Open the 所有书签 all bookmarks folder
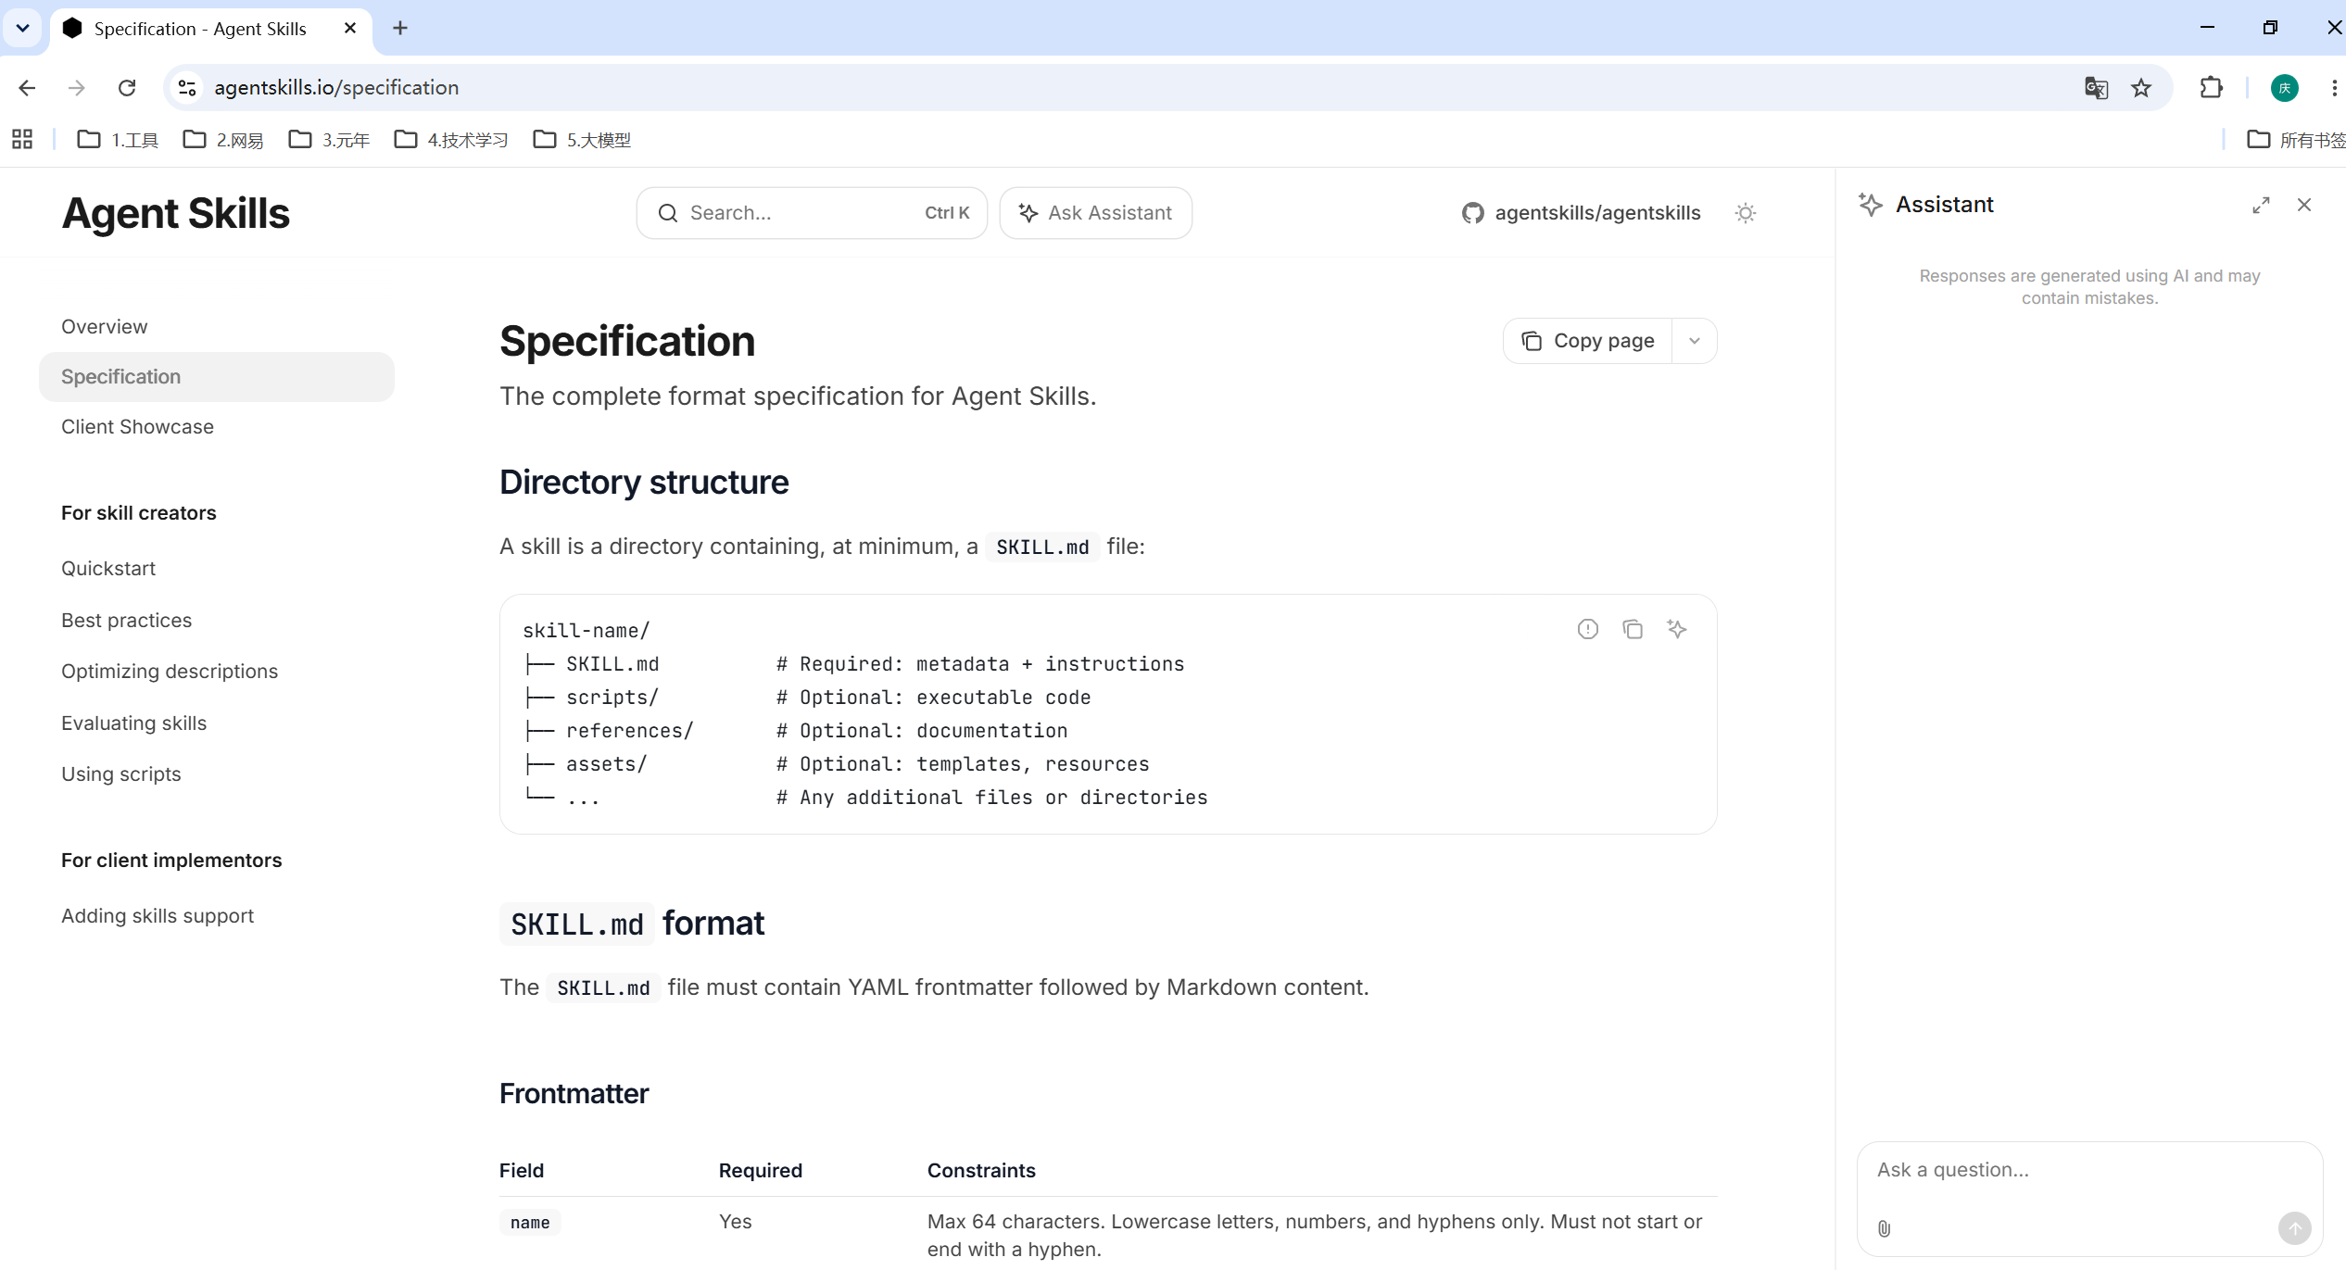 (2298, 140)
